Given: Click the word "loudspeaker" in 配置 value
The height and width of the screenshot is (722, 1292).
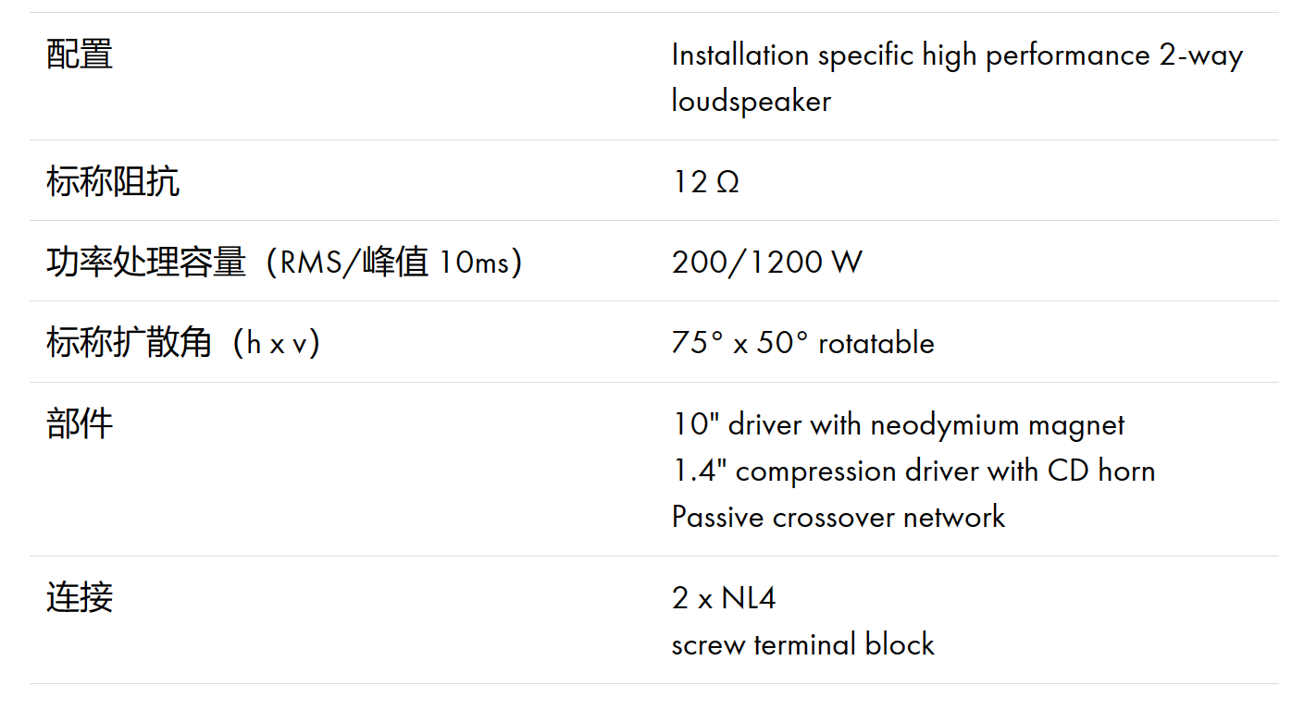Looking at the screenshot, I should click(751, 101).
